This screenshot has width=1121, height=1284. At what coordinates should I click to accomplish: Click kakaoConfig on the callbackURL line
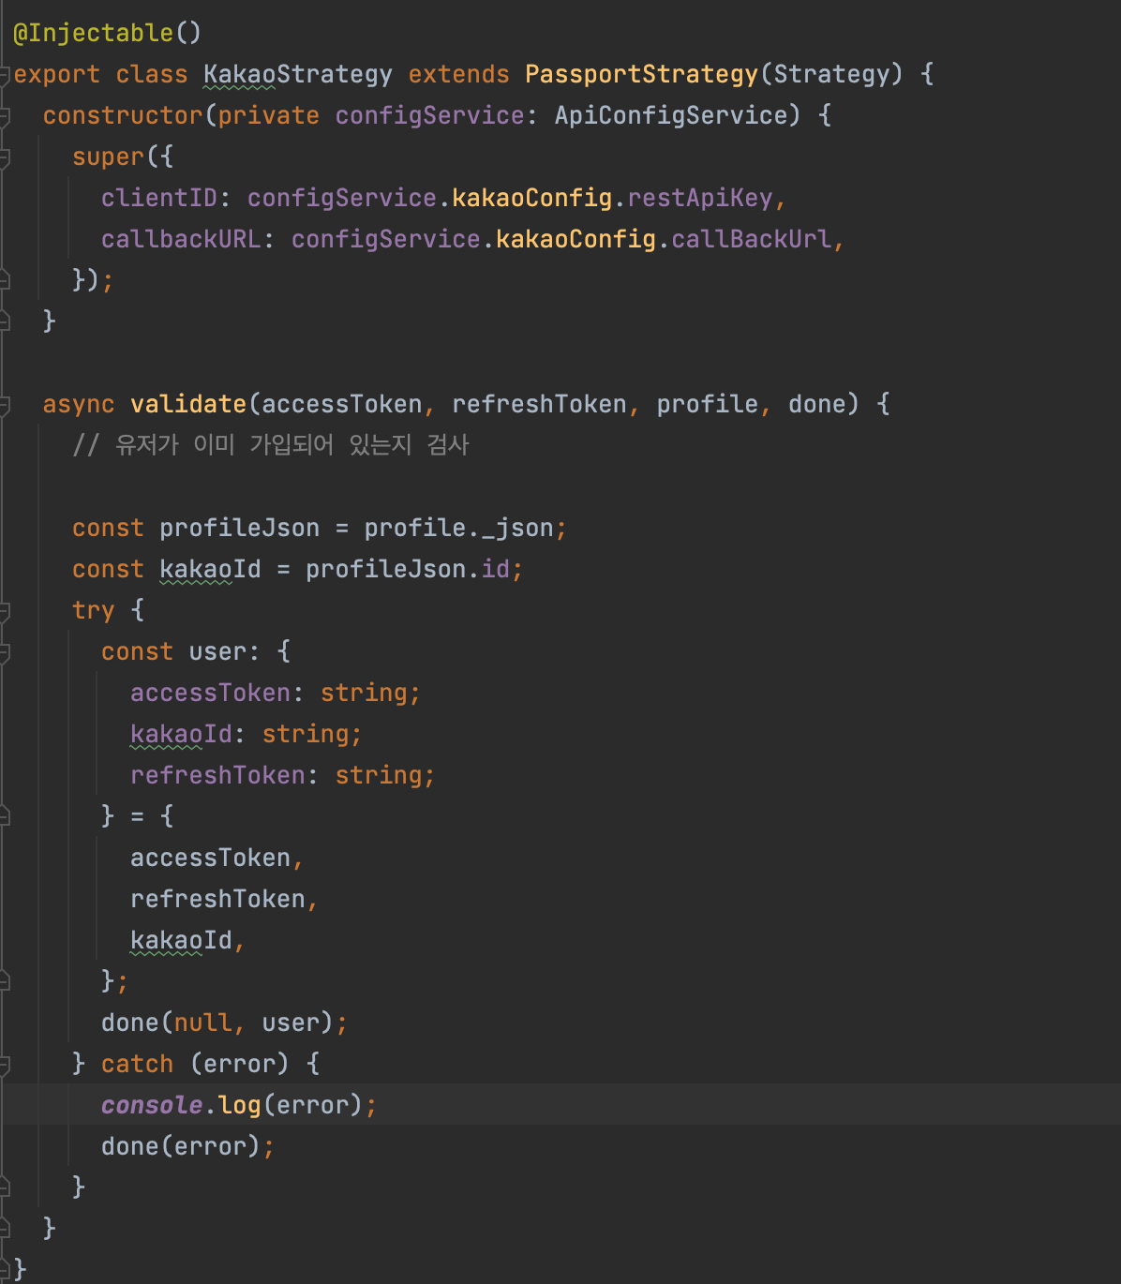(575, 239)
